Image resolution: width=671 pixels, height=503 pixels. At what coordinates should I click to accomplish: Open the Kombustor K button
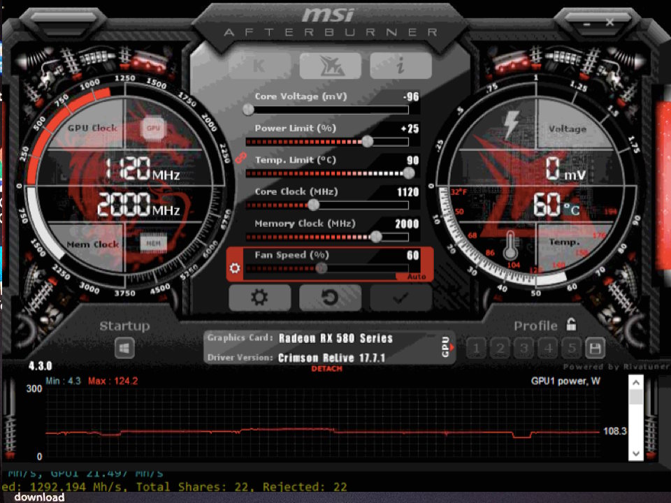pyautogui.click(x=259, y=66)
